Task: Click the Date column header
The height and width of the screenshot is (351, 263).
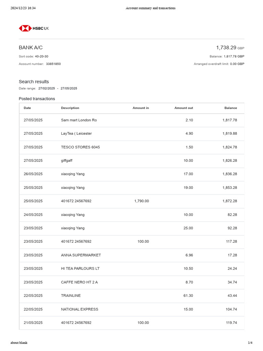Action: [x=27, y=108]
